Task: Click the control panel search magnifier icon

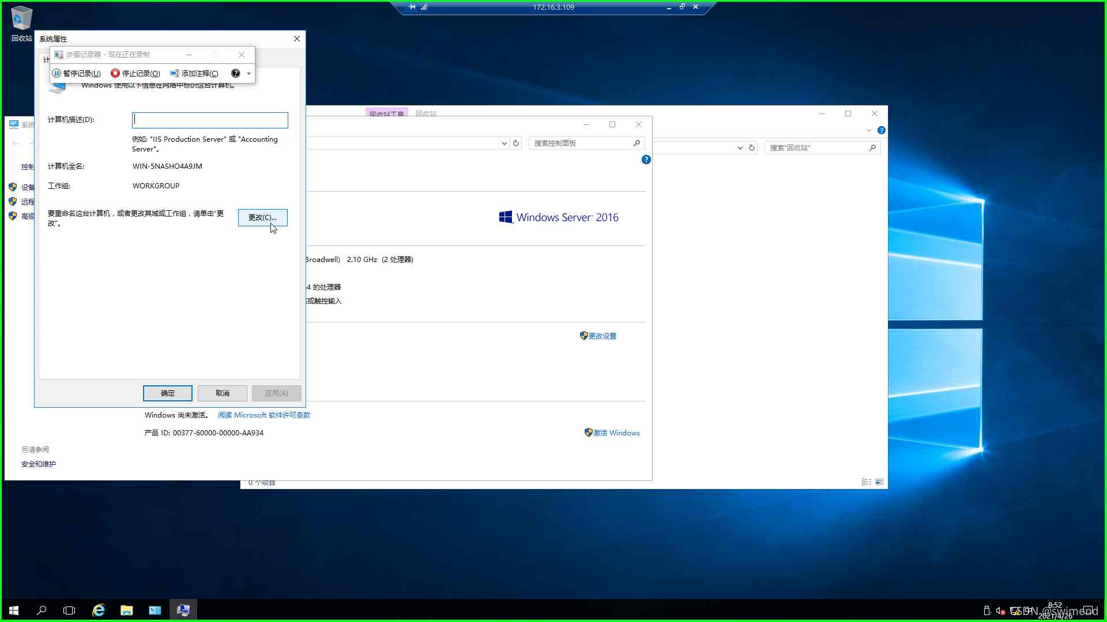Action: (x=637, y=143)
